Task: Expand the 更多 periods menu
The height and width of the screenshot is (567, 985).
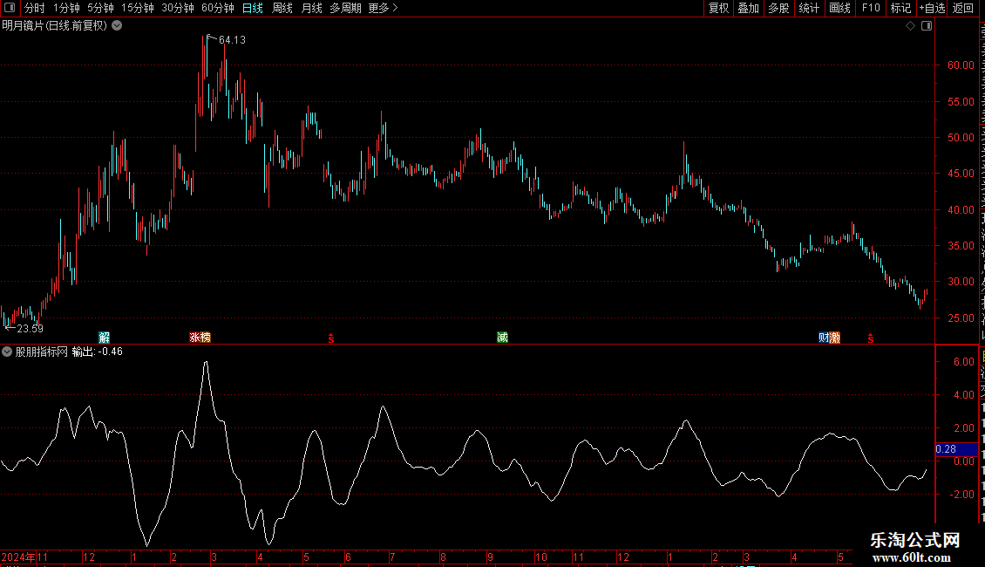Action: [383, 8]
